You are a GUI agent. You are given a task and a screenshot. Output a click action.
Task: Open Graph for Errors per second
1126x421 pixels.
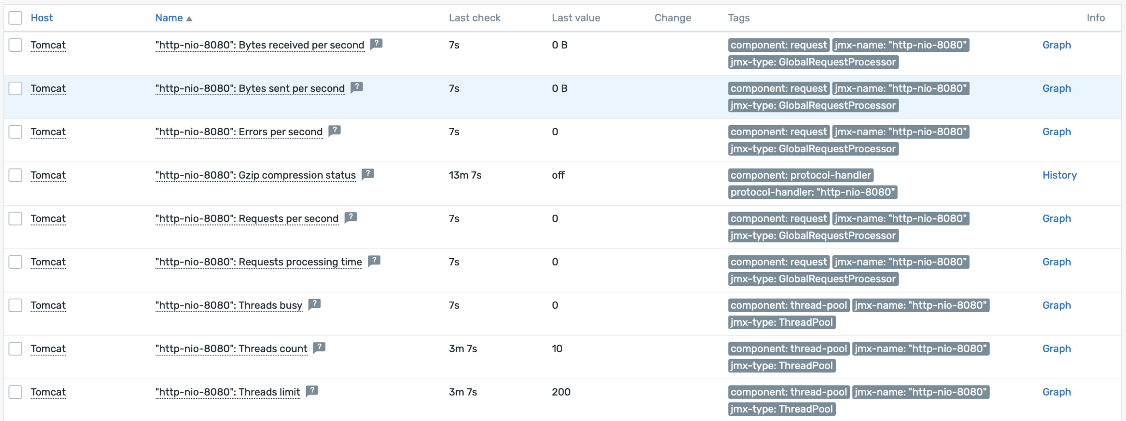[1056, 132]
